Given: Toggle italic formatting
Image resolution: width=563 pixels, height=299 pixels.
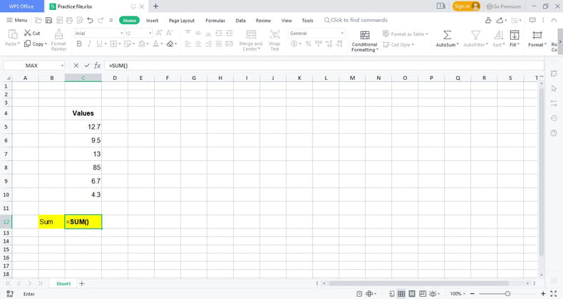Looking at the screenshot, I should pyautogui.click(x=88, y=43).
